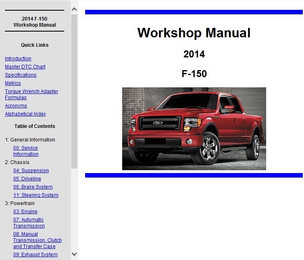
Task: Open the Metrics link
Action: [x=13, y=83]
